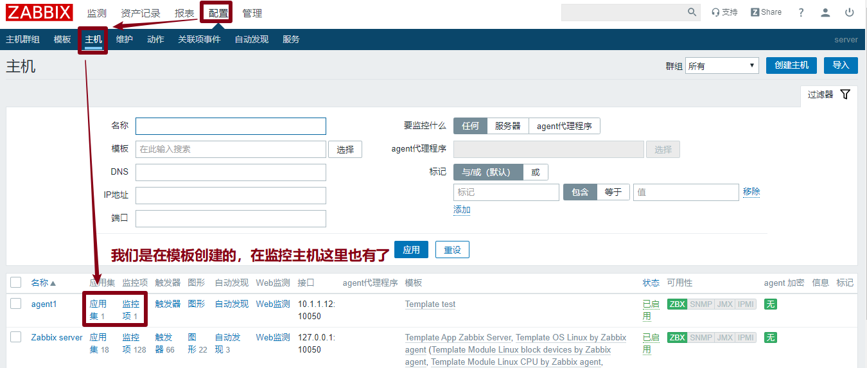The image size is (867, 368).
Task: Select 包含 tag operator
Action: point(580,192)
